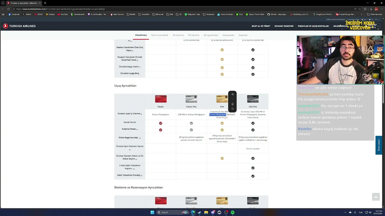Click Elite checkmark for Öncelikli Uçağa Biniş
385x216 pixels.
coord(222,74)
